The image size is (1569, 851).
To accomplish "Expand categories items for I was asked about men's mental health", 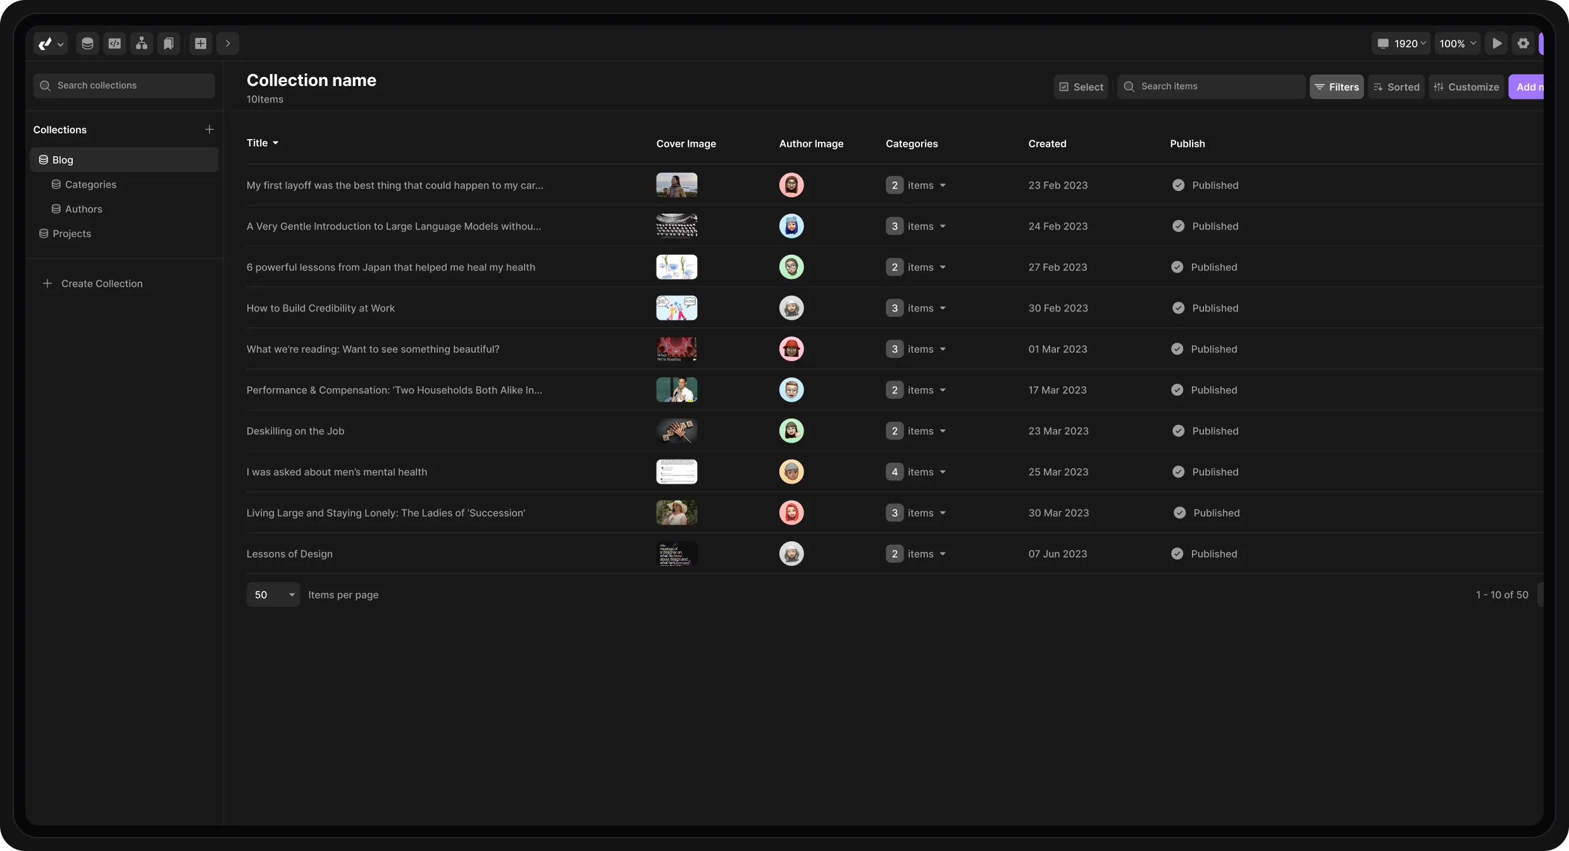I will coord(915,472).
